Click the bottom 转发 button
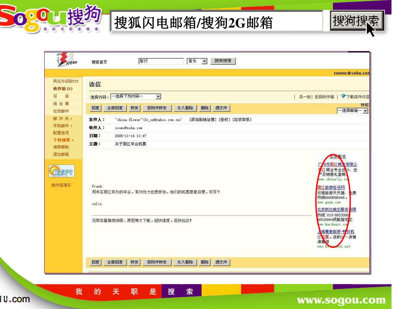 pos(134,262)
